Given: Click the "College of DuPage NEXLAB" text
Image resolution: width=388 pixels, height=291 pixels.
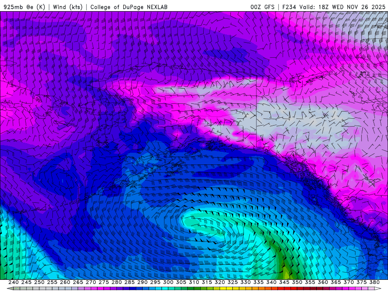Looking at the screenshot, I should pyautogui.click(x=129, y=7).
